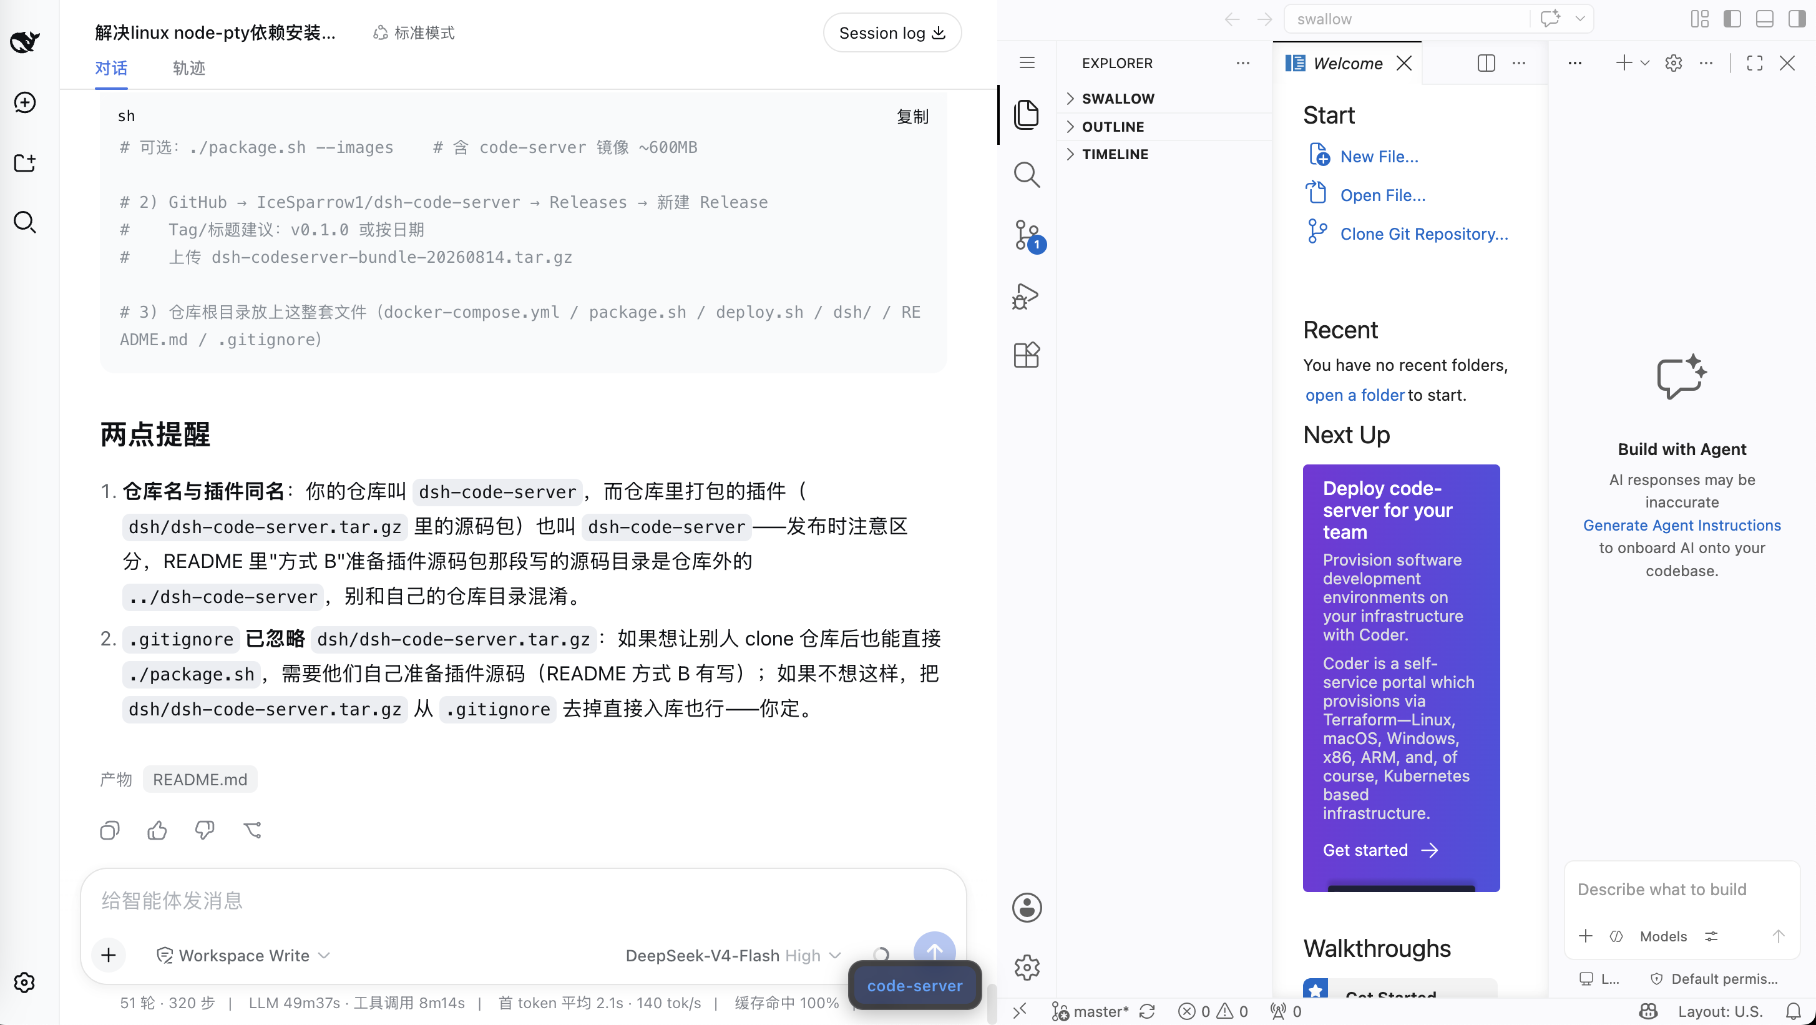The width and height of the screenshot is (1816, 1025).
Task: Open the search icon in the left sidebar
Action: [25, 222]
